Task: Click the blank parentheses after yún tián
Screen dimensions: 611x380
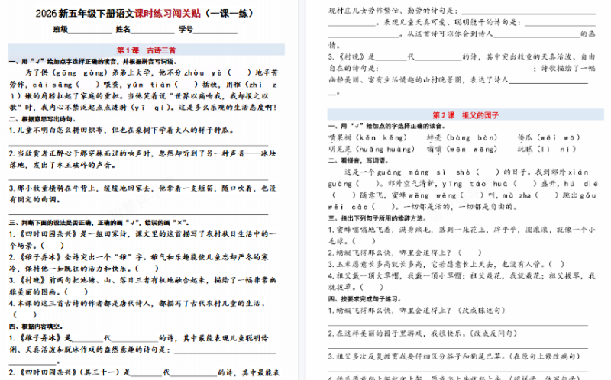Action: click(x=186, y=85)
